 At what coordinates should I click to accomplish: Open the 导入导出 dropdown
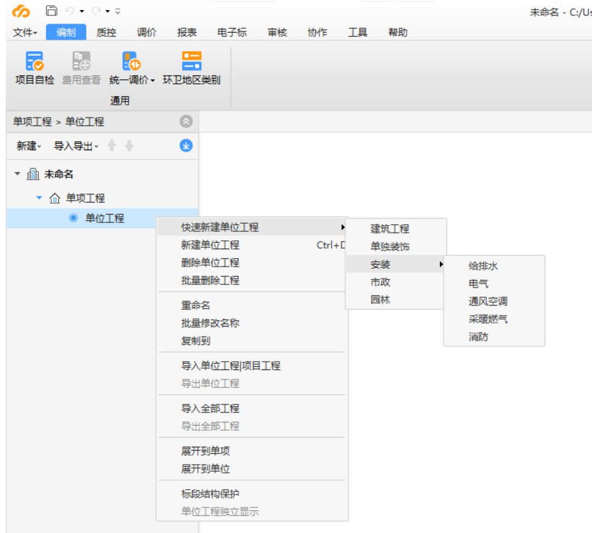click(76, 146)
